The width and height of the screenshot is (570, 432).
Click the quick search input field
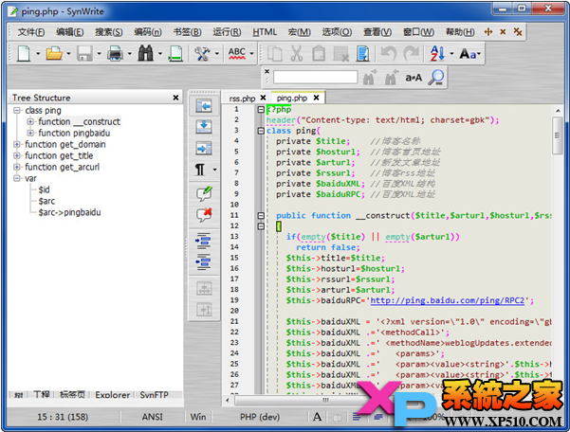316,78
